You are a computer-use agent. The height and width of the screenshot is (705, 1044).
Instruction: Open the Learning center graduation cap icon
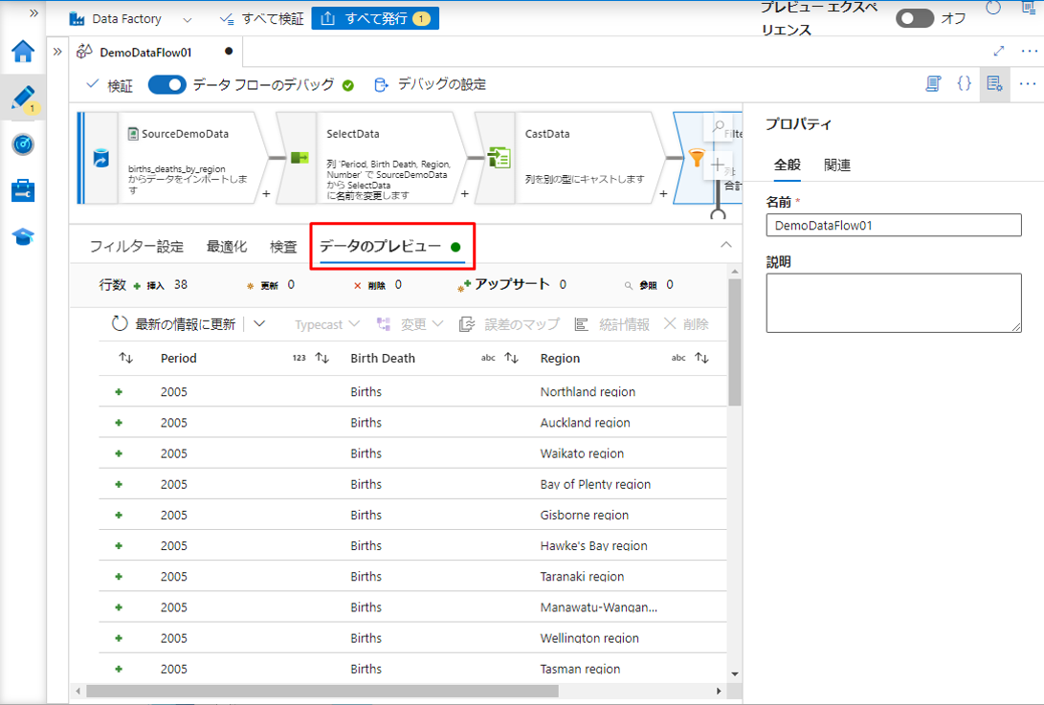(23, 236)
